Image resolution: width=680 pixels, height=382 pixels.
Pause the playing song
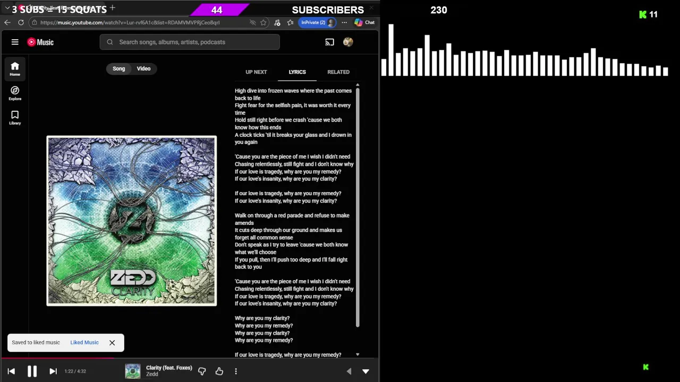32,371
